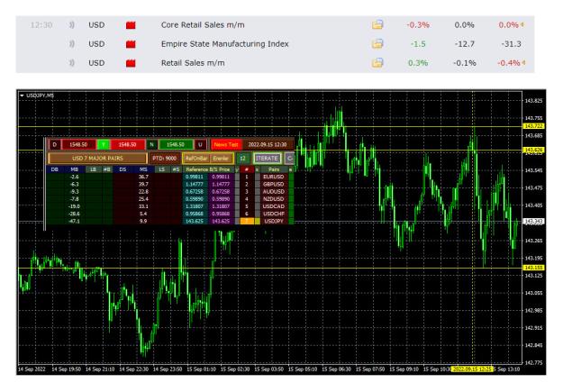
Task: Toggle the alert speaker icon for Core Retail Sales
Action: (72, 25)
